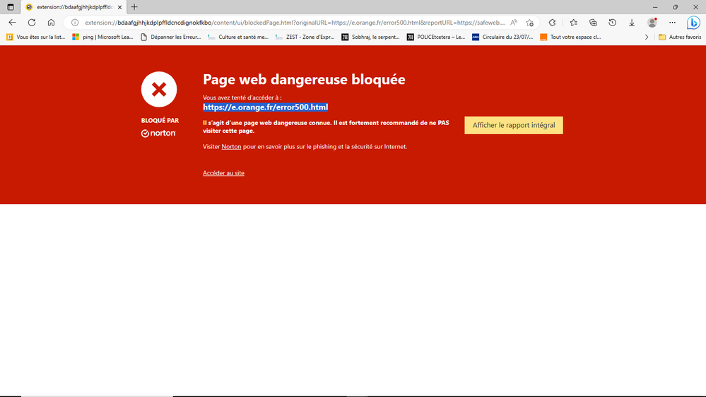The height and width of the screenshot is (397, 706).
Task: Click 'Afficher le rapport intégral' button
Action: tap(514, 125)
